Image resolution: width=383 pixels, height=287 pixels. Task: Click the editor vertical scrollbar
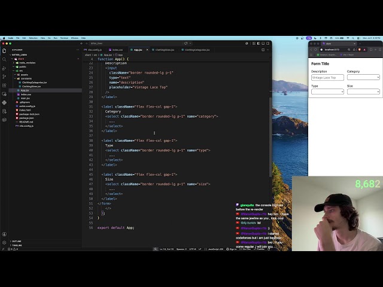pyautogui.click(x=270, y=137)
